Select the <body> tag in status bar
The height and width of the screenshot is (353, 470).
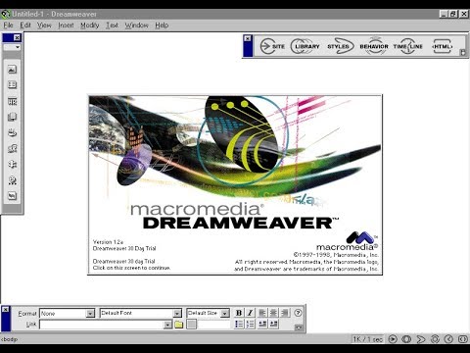pyautogui.click(x=9, y=339)
